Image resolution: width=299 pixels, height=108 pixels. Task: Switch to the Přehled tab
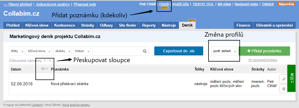coord(13,25)
